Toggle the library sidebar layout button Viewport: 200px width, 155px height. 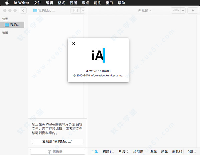(76, 10)
